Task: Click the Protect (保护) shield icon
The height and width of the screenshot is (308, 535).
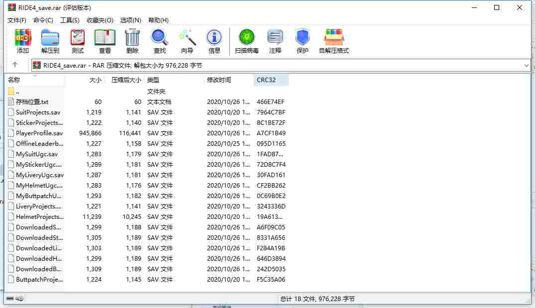Action: 302,41
